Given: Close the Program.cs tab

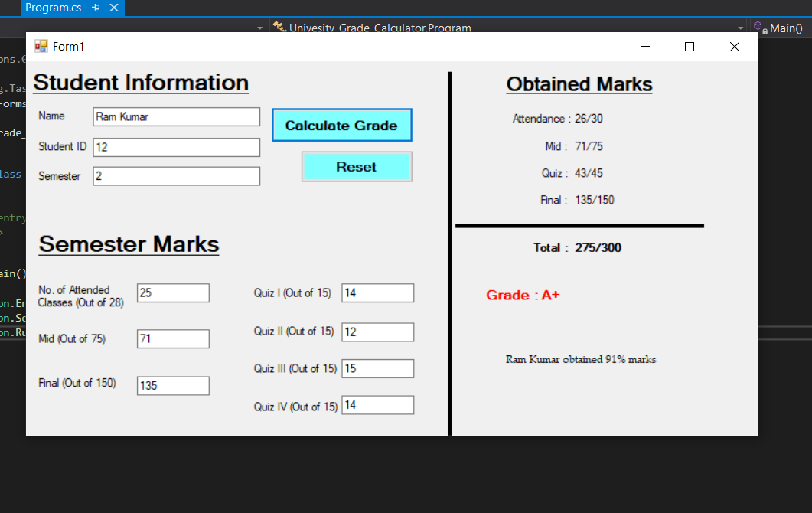Looking at the screenshot, I should click(x=113, y=8).
